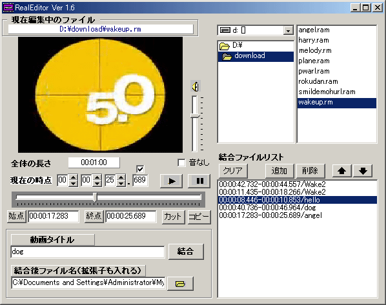Click the milliseconds field showing 689
The width and height of the screenshot is (386, 305).
tap(140, 180)
